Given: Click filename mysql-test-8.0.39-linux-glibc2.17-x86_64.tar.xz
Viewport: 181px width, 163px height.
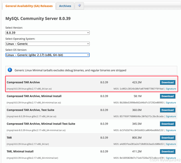Looking at the screenshot, I should [31, 116].
